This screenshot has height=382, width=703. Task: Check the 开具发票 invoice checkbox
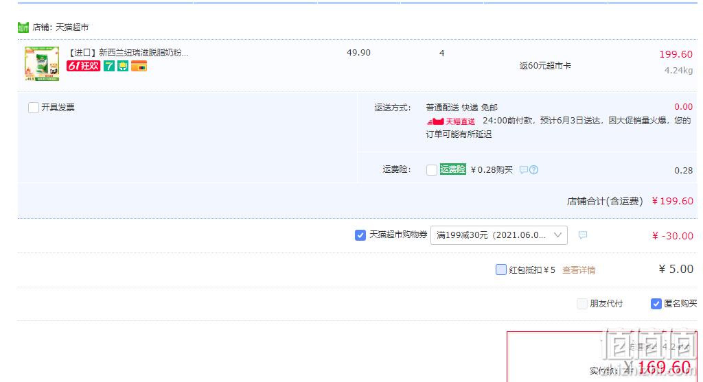point(34,108)
